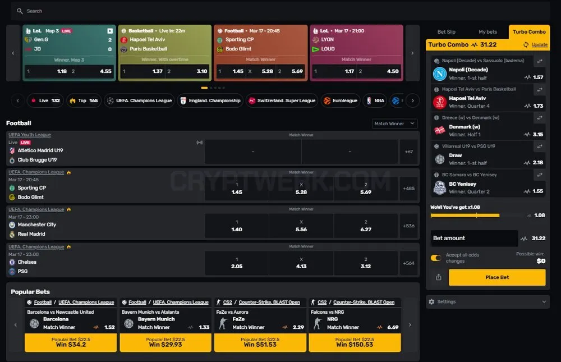The image size is (561, 362).
Task: Swap the Napoli (Decade) selection icon
Action: click(x=540, y=61)
